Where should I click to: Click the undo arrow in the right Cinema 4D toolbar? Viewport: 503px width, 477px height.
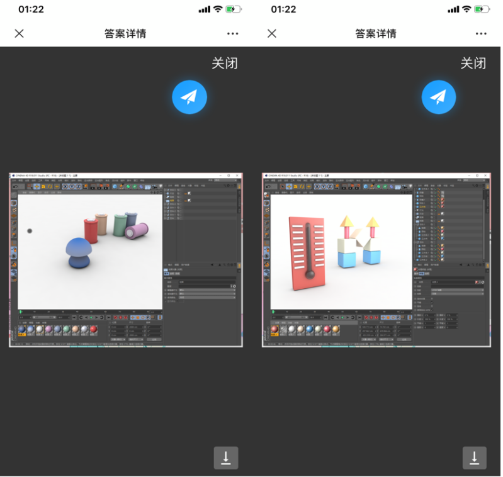(268, 186)
